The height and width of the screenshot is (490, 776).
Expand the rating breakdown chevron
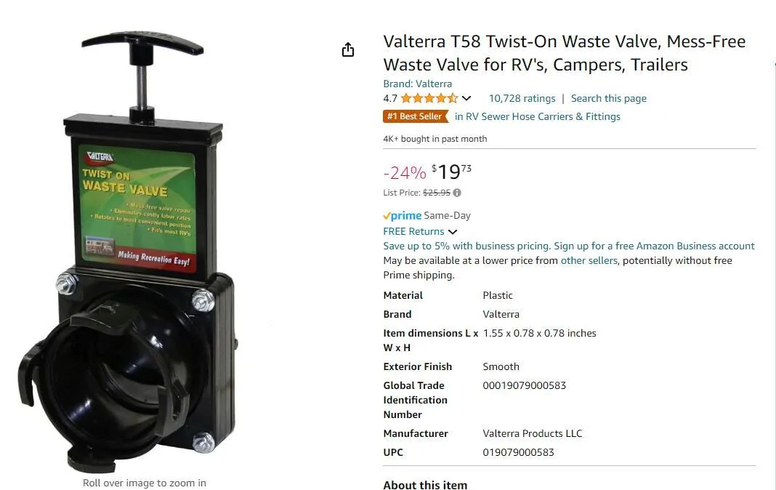coord(466,98)
